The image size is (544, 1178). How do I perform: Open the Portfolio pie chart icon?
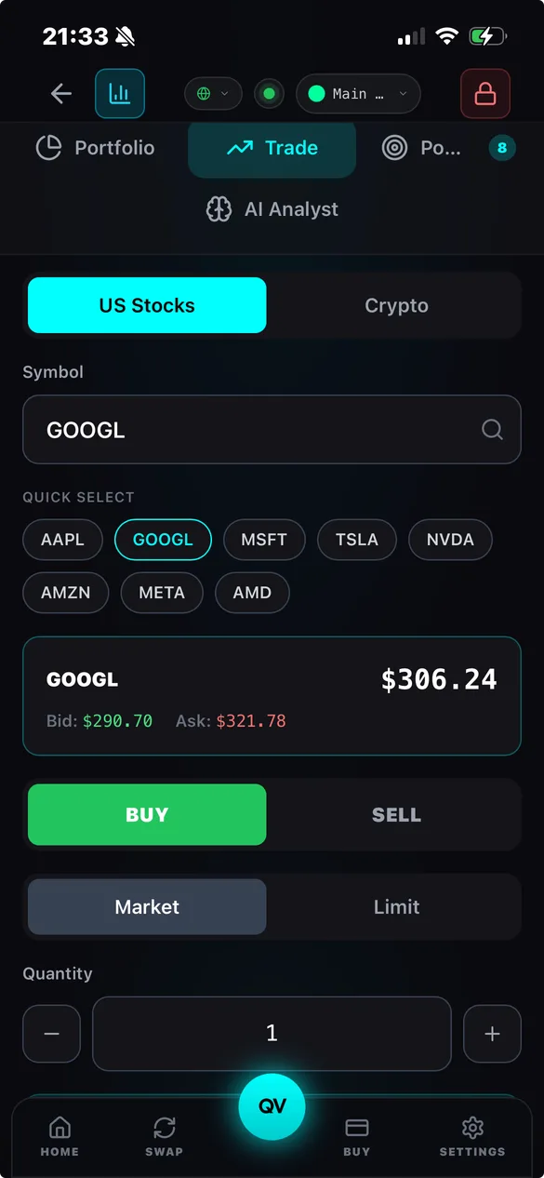click(x=48, y=147)
